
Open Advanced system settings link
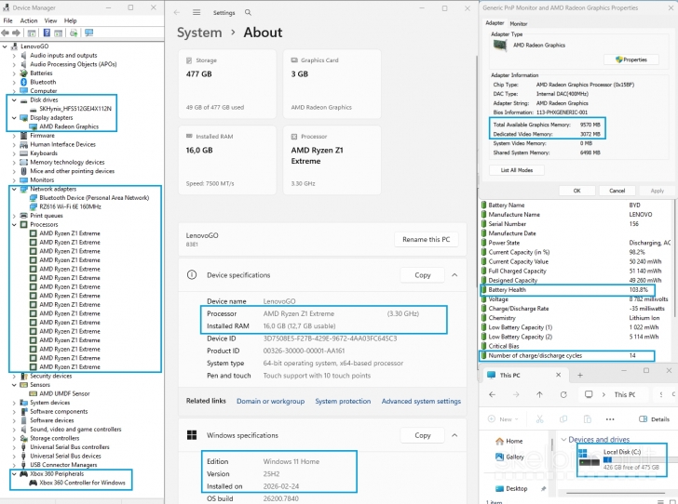[421, 401]
